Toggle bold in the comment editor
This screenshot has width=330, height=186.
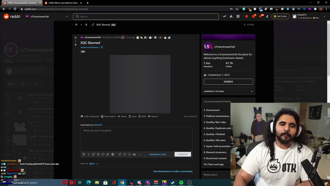[84, 154]
